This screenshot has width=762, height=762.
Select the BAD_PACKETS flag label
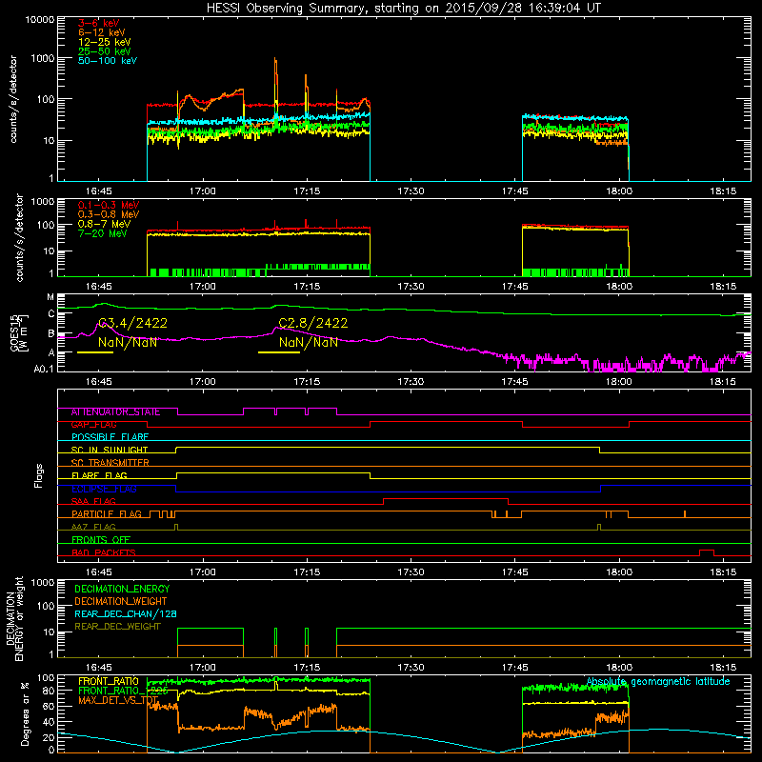coord(104,552)
